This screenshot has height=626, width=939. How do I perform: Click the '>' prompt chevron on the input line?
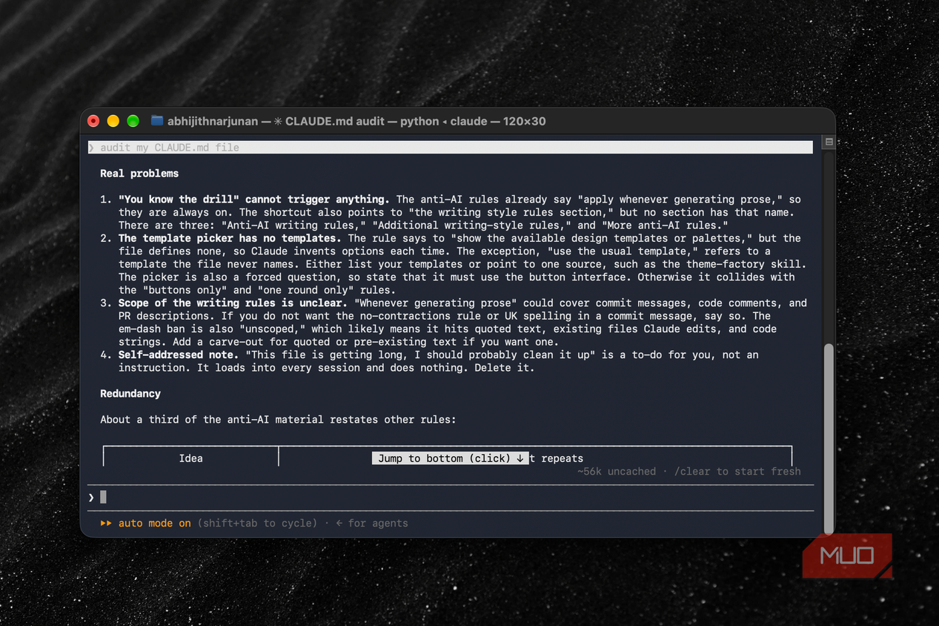pos(91,497)
